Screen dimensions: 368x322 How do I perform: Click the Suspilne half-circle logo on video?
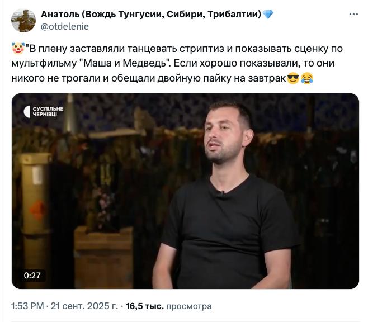pyautogui.click(x=27, y=111)
